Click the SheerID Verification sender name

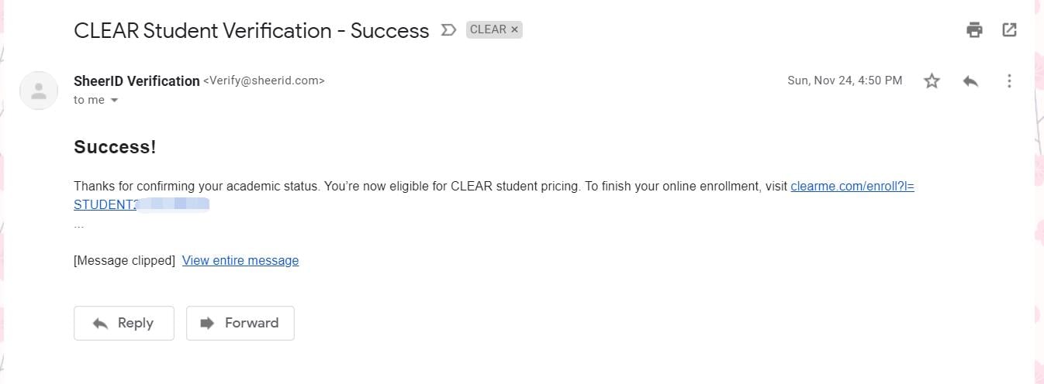[x=137, y=81]
